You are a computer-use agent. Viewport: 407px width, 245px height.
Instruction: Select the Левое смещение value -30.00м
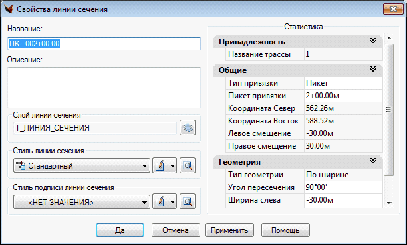343,133
